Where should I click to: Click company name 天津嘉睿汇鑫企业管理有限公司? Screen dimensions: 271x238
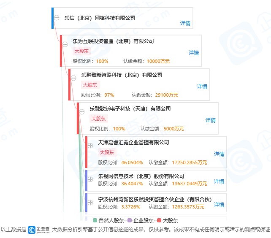[133, 142]
